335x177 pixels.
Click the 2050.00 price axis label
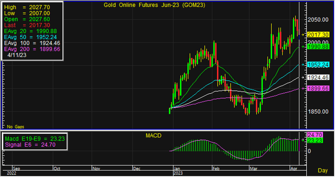click(x=318, y=20)
